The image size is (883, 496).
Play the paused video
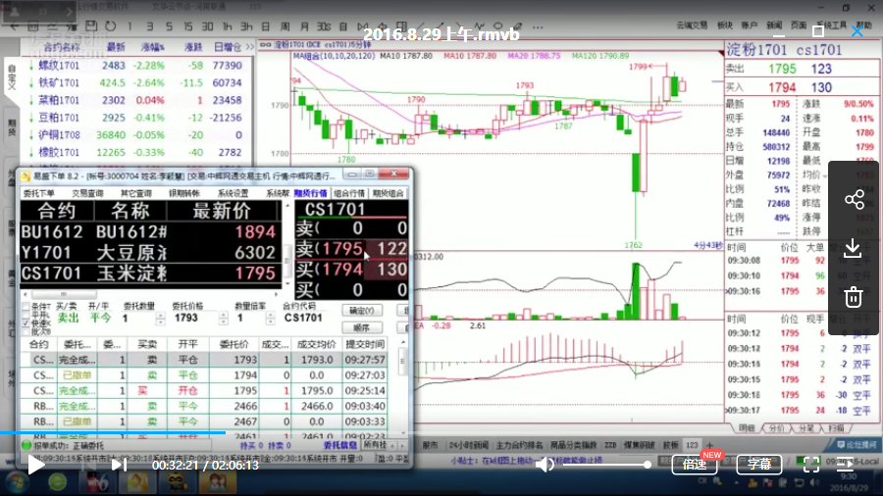click(36, 465)
